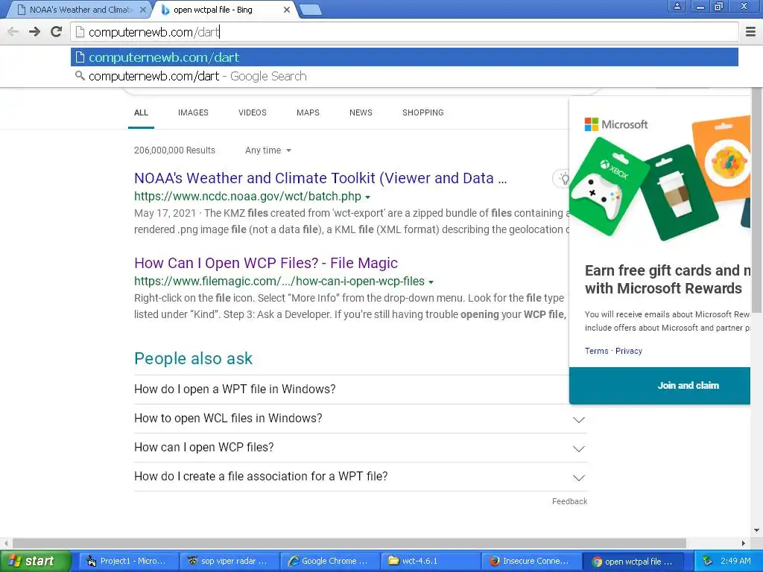Open a new tab with the new-tab button
763x572 pixels.
click(x=311, y=10)
